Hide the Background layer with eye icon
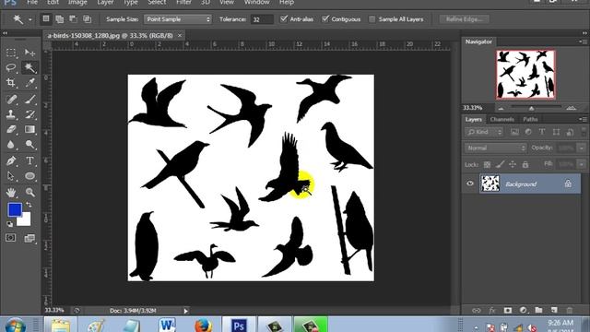 (470, 184)
